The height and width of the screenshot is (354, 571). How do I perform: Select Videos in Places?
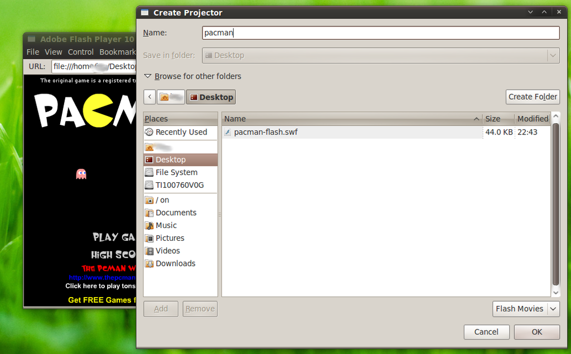181,251
